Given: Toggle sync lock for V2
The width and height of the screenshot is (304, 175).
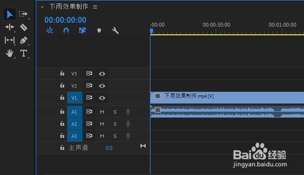Looking at the screenshot, I should click(89, 86).
